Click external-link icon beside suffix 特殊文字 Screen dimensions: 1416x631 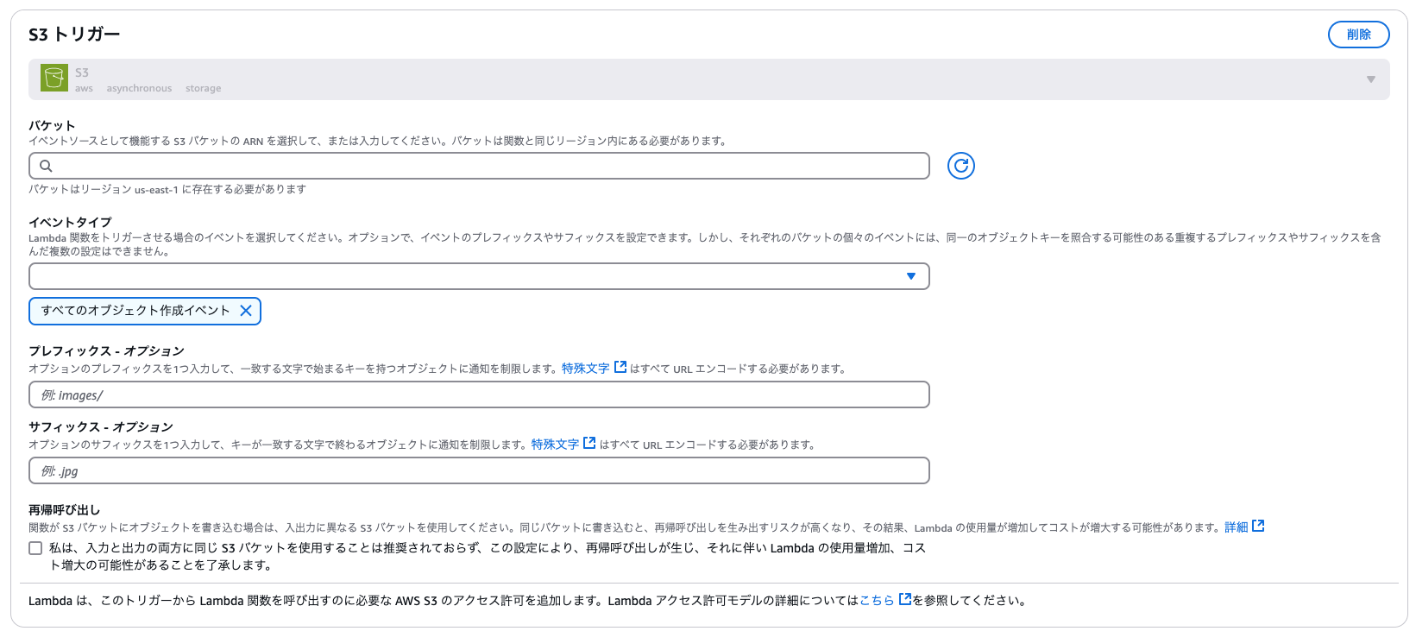click(589, 443)
